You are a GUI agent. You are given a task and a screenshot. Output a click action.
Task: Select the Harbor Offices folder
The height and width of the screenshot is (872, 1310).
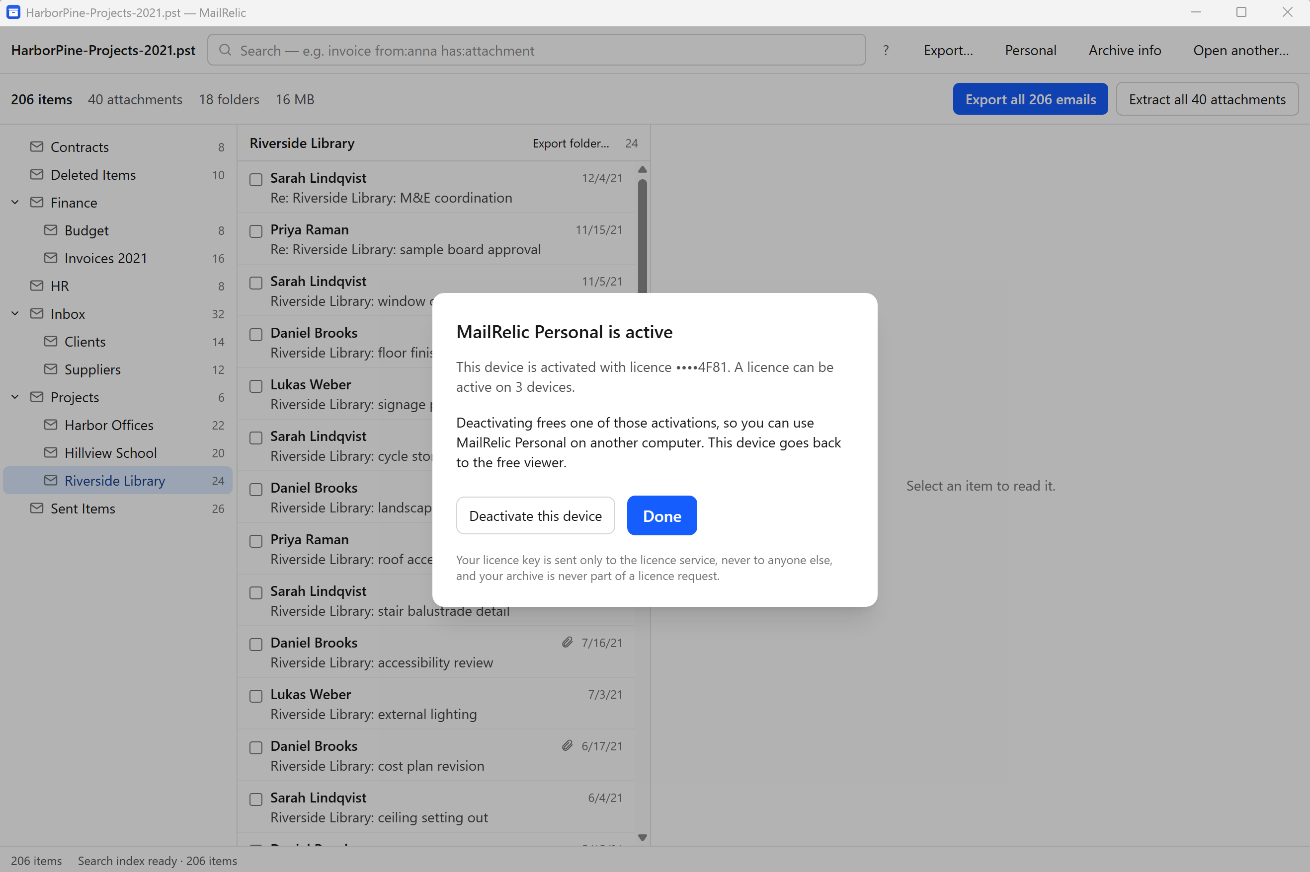coord(118,425)
